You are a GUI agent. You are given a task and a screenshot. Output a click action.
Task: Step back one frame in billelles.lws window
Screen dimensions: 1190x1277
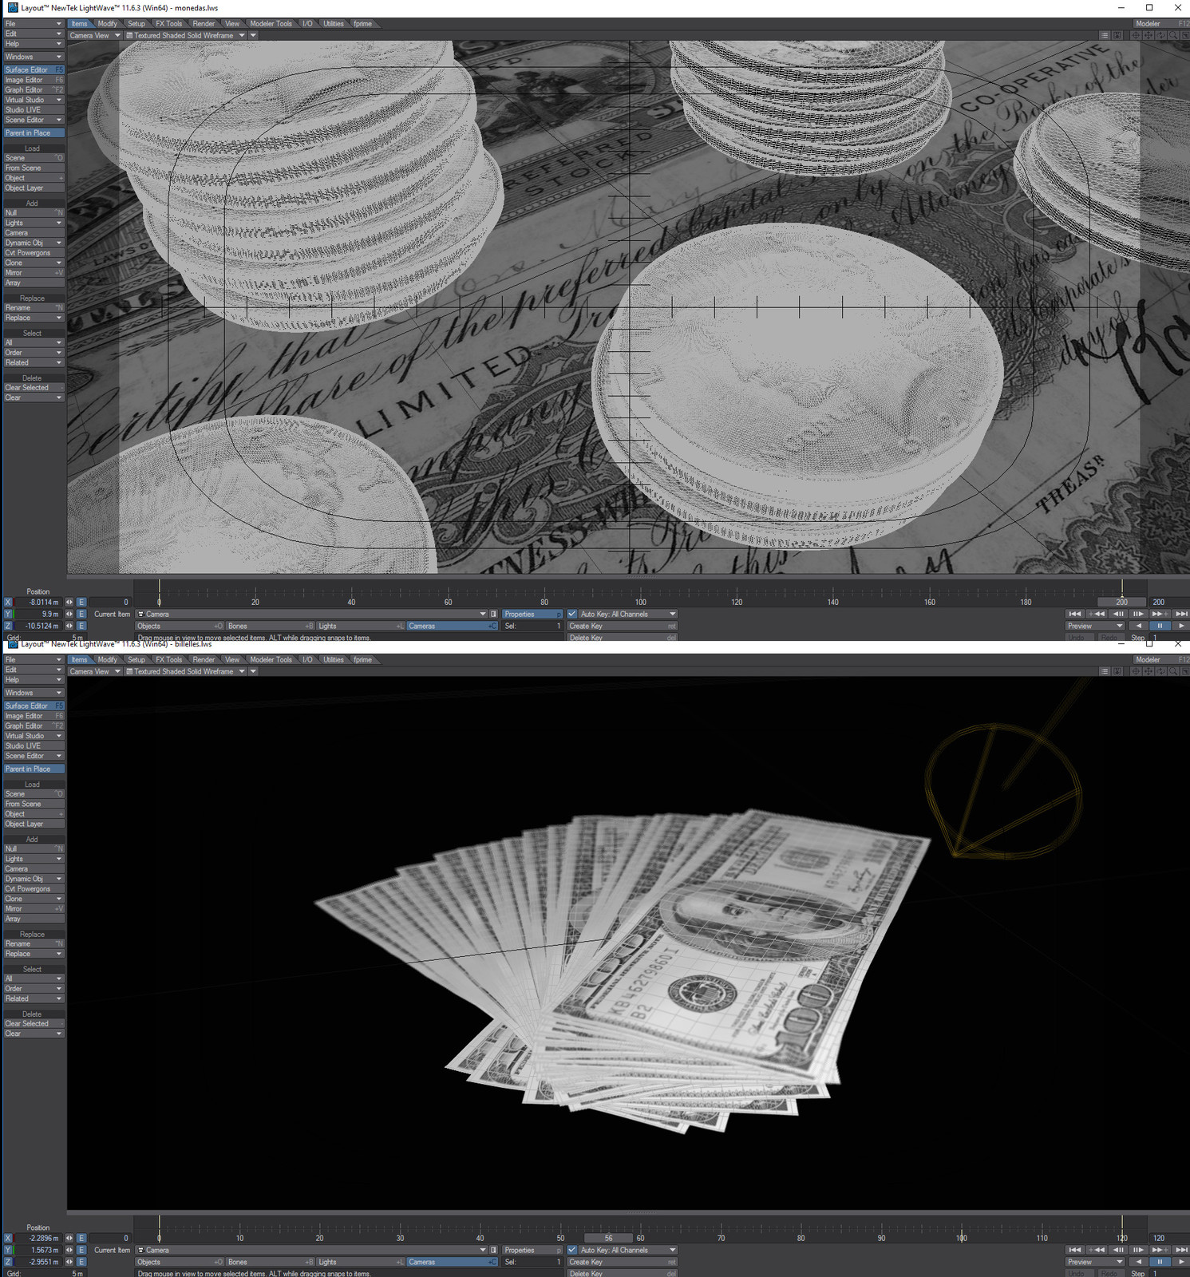tap(1118, 1250)
